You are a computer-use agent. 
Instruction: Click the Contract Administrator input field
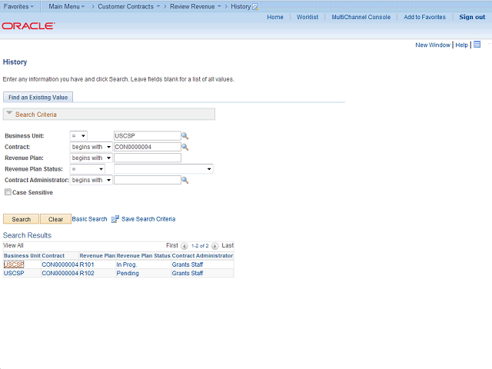(x=147, y=180)
